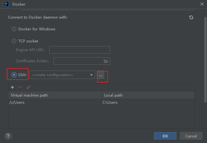The width and height of the screenshot is (207, 143).
Task: Focus the Certificates folder text field
Action: [82, 61]
